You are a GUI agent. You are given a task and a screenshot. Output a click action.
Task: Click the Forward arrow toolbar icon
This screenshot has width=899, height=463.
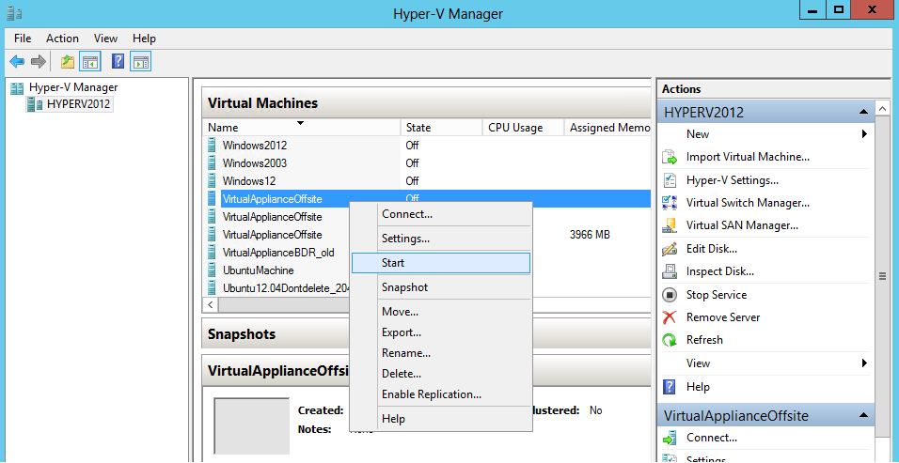pos(38,61)
